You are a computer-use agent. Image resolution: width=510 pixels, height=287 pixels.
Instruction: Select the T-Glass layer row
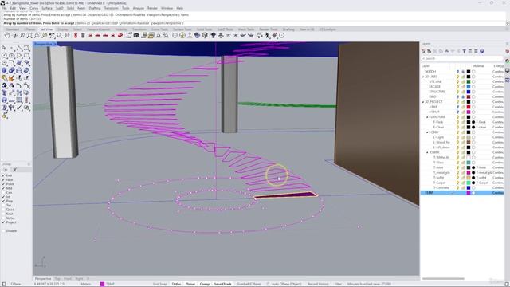[462, 163]
